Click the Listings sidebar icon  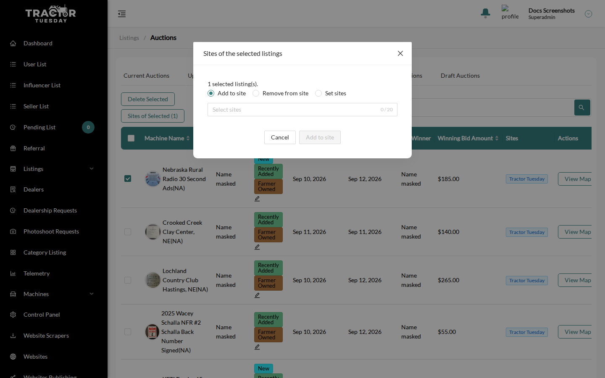[x=13, y=169]
